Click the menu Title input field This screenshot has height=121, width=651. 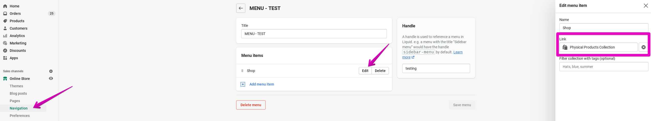coord(314,34)
